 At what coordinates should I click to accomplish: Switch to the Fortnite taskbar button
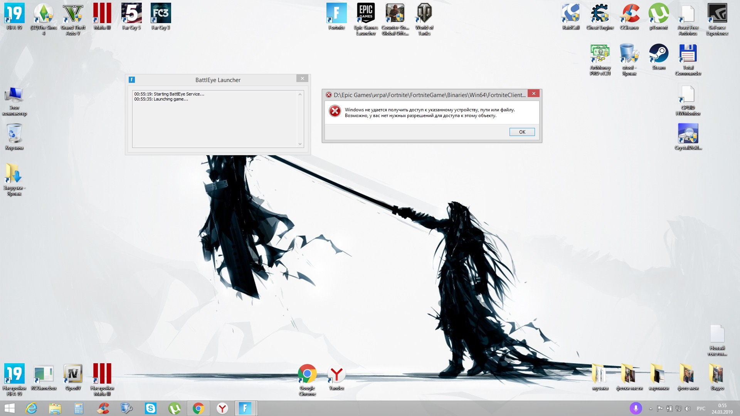[246, 408]
